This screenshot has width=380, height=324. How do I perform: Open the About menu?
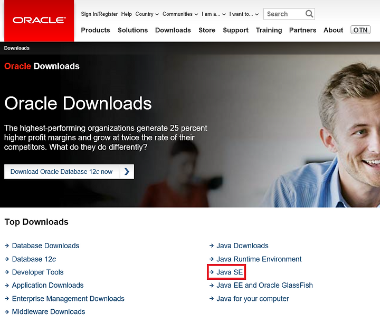tap(334, 30)
